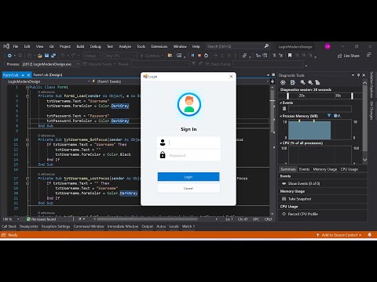Click Diagnostic Tools zoom in icon
Screen dimensions: 377x282
(x=303, y=82)
